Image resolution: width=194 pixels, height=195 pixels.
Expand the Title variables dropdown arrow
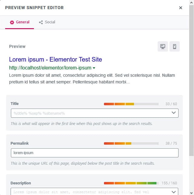coord(174,113)
